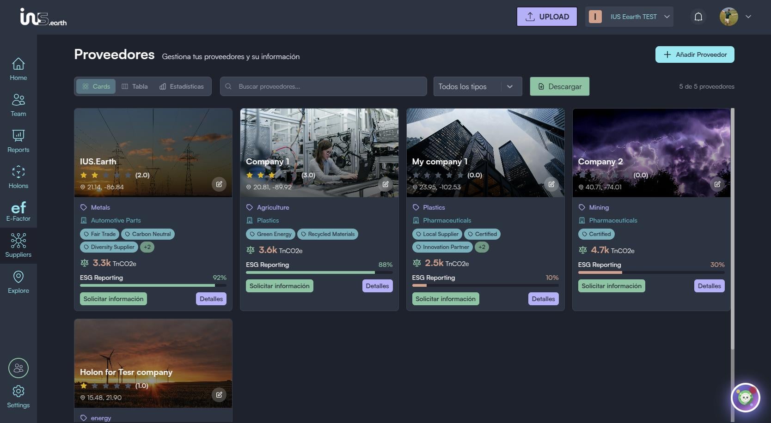Click the Company 2 ESG Reporting progress bar
This screenshot has width=771, height=423.
click(651, 272)
